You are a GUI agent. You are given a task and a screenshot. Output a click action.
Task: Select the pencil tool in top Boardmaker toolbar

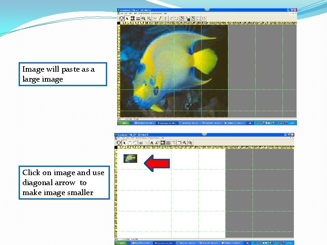click(160, 18)
